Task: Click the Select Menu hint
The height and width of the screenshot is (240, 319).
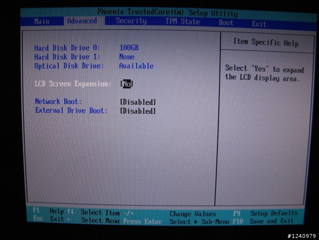Action: tap(100, 220)
